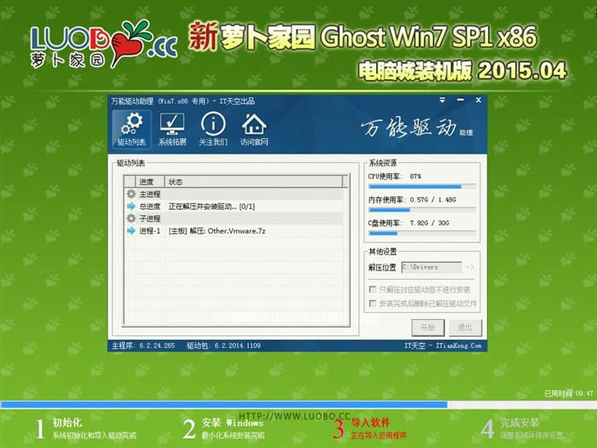Viewport: 597px width, 448px height.
Task: Click the LUOBO.CC radish logo
Action: pos(103,44)
